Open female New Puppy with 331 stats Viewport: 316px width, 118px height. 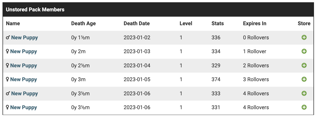pos(23,107)
